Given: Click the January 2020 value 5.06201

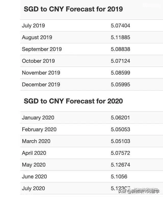Looking at the screenshot, I should 120,118.
